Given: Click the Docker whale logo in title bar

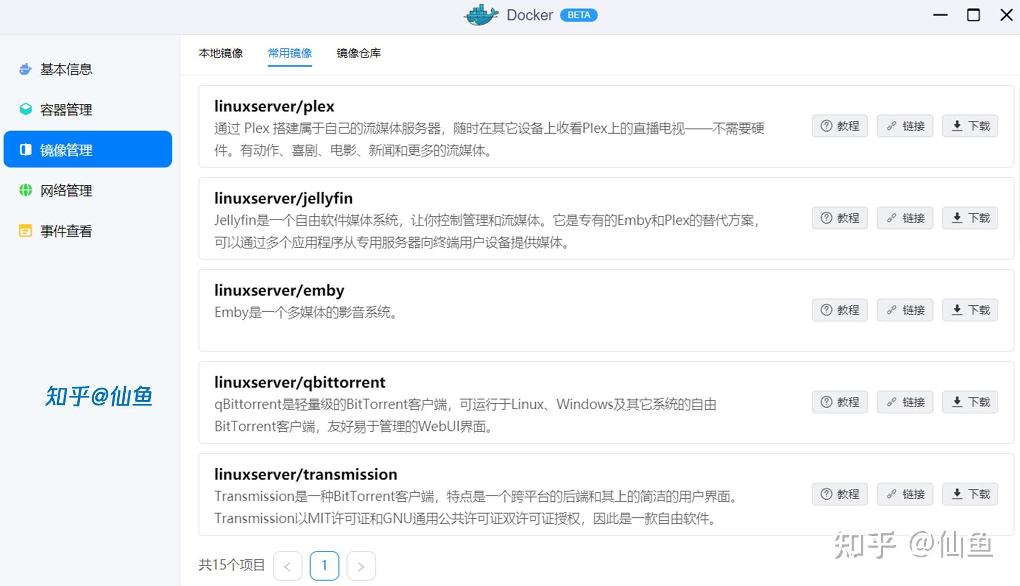Looking at the screenshot, I should click(481, 15).
